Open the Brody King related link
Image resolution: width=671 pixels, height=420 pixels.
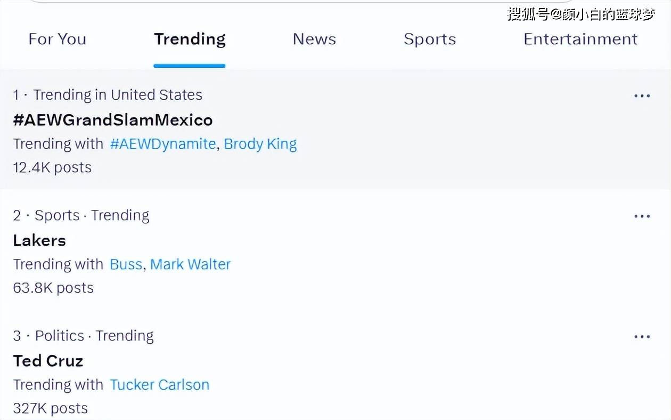click(x=260, y=144)
